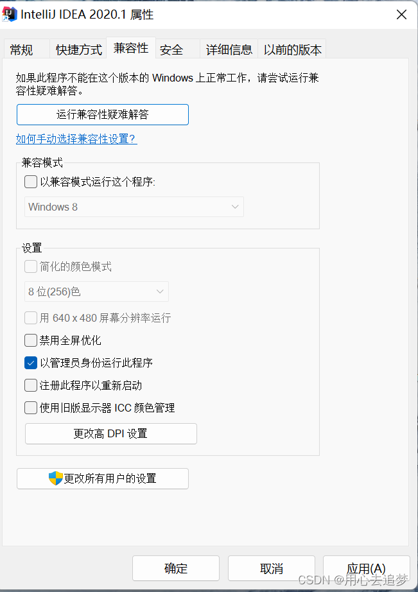The image size is (418, 592).
Task: Check 简化的颜色模式
Action: [30, 266]
